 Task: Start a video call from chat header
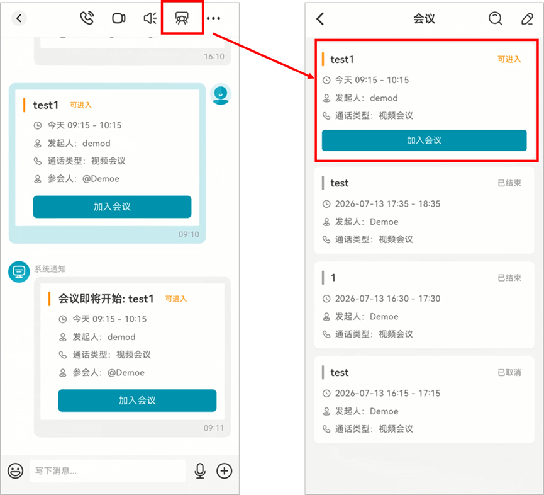[119, 18]
